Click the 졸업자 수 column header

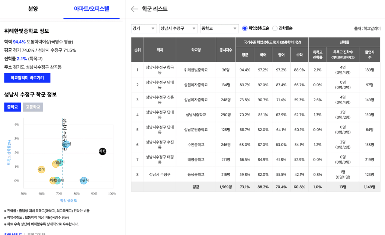[x=369, y=55]
